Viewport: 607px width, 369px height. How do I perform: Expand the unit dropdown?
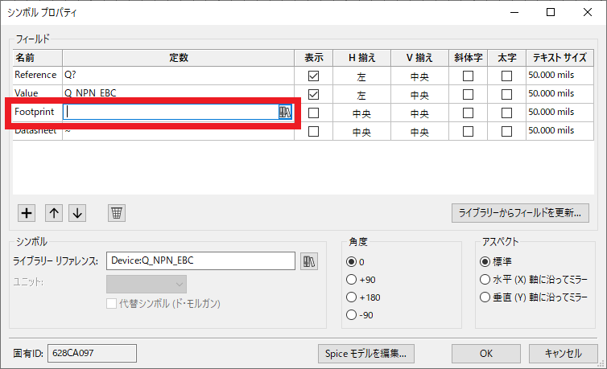[x=147, y=284]
